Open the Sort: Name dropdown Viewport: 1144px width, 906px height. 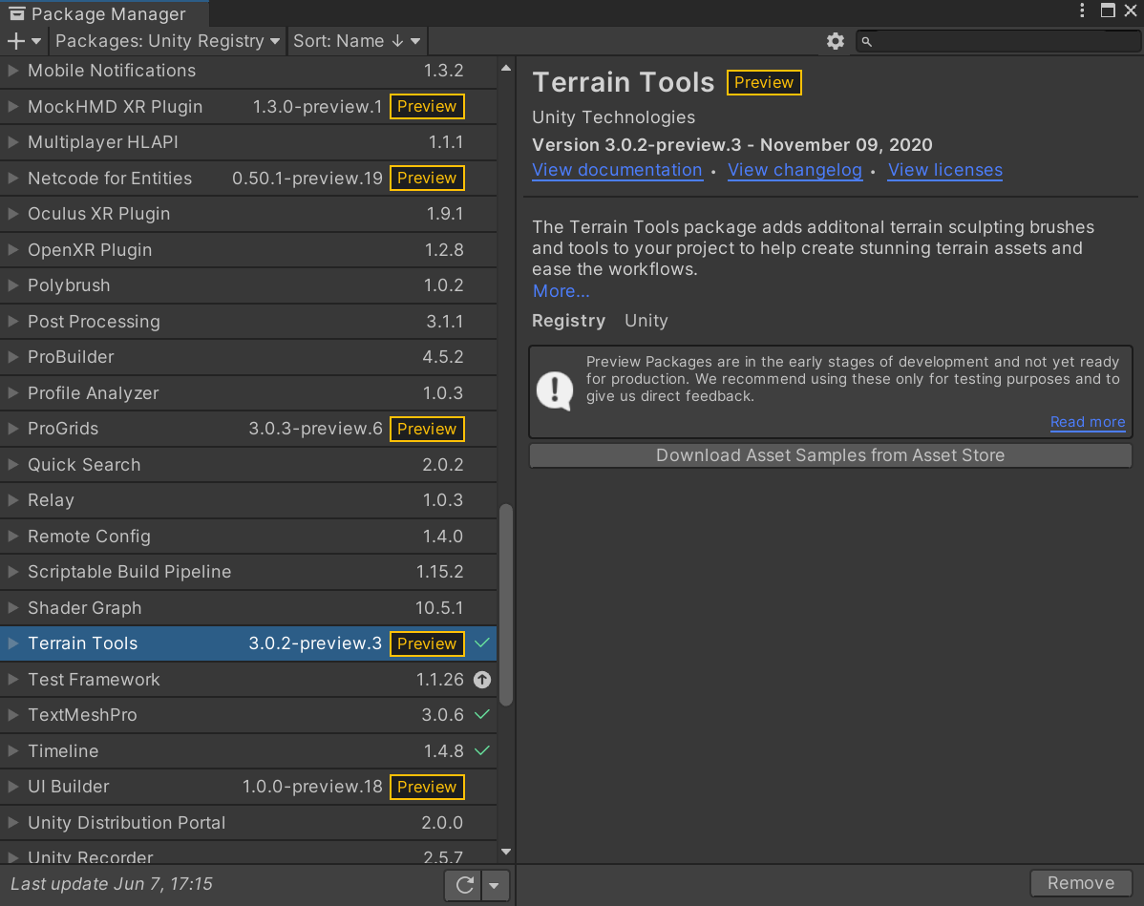click(357, 41)
